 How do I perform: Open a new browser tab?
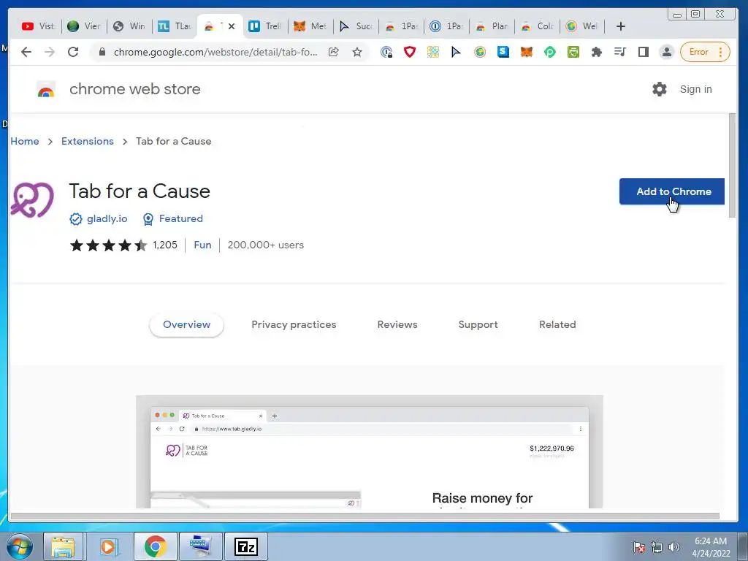click(x=621, y=26)
